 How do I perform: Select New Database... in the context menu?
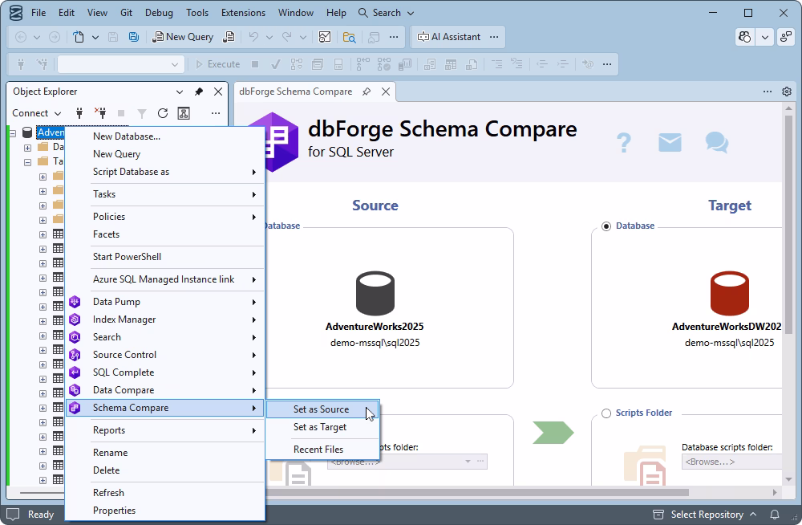coord(164,136)
